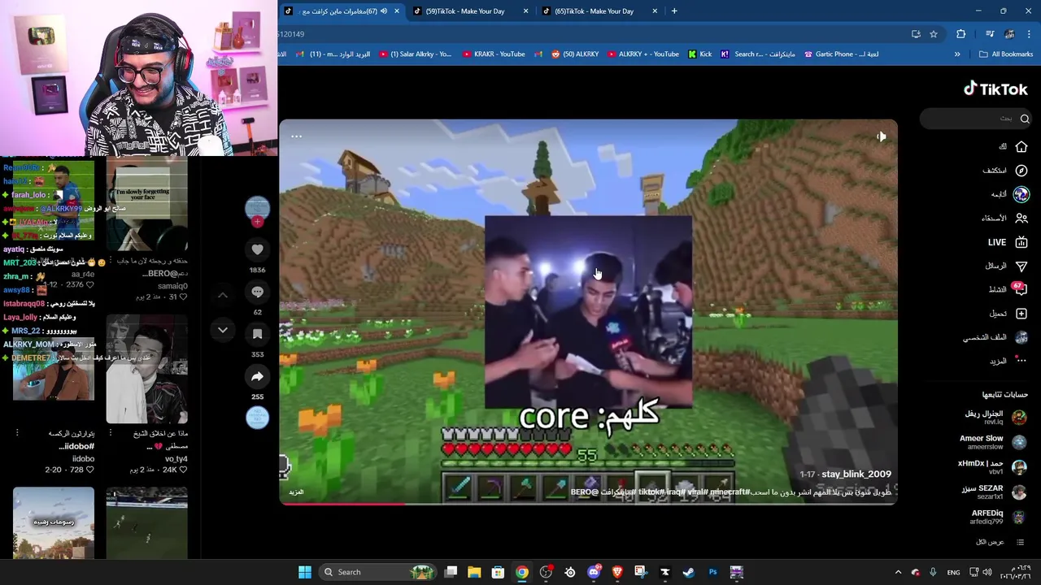Screen dimensions: 1041x585
Task: Like the video with the heart icon
Action: tap(257, 249)
